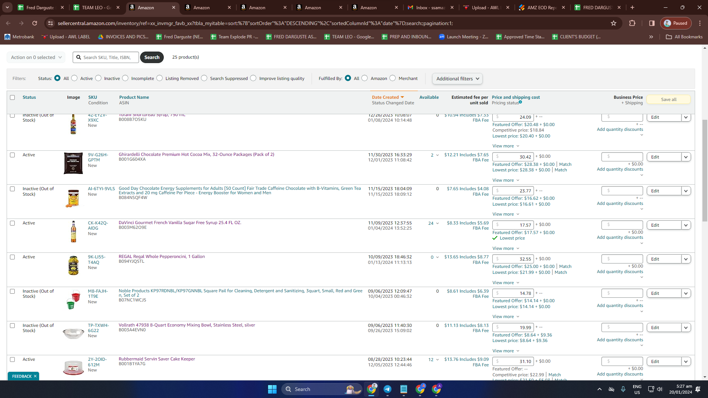Viewport: 708px width, 398px height.
Task: Click the Noble Products pail image
Action: click(x=73, y=299)
